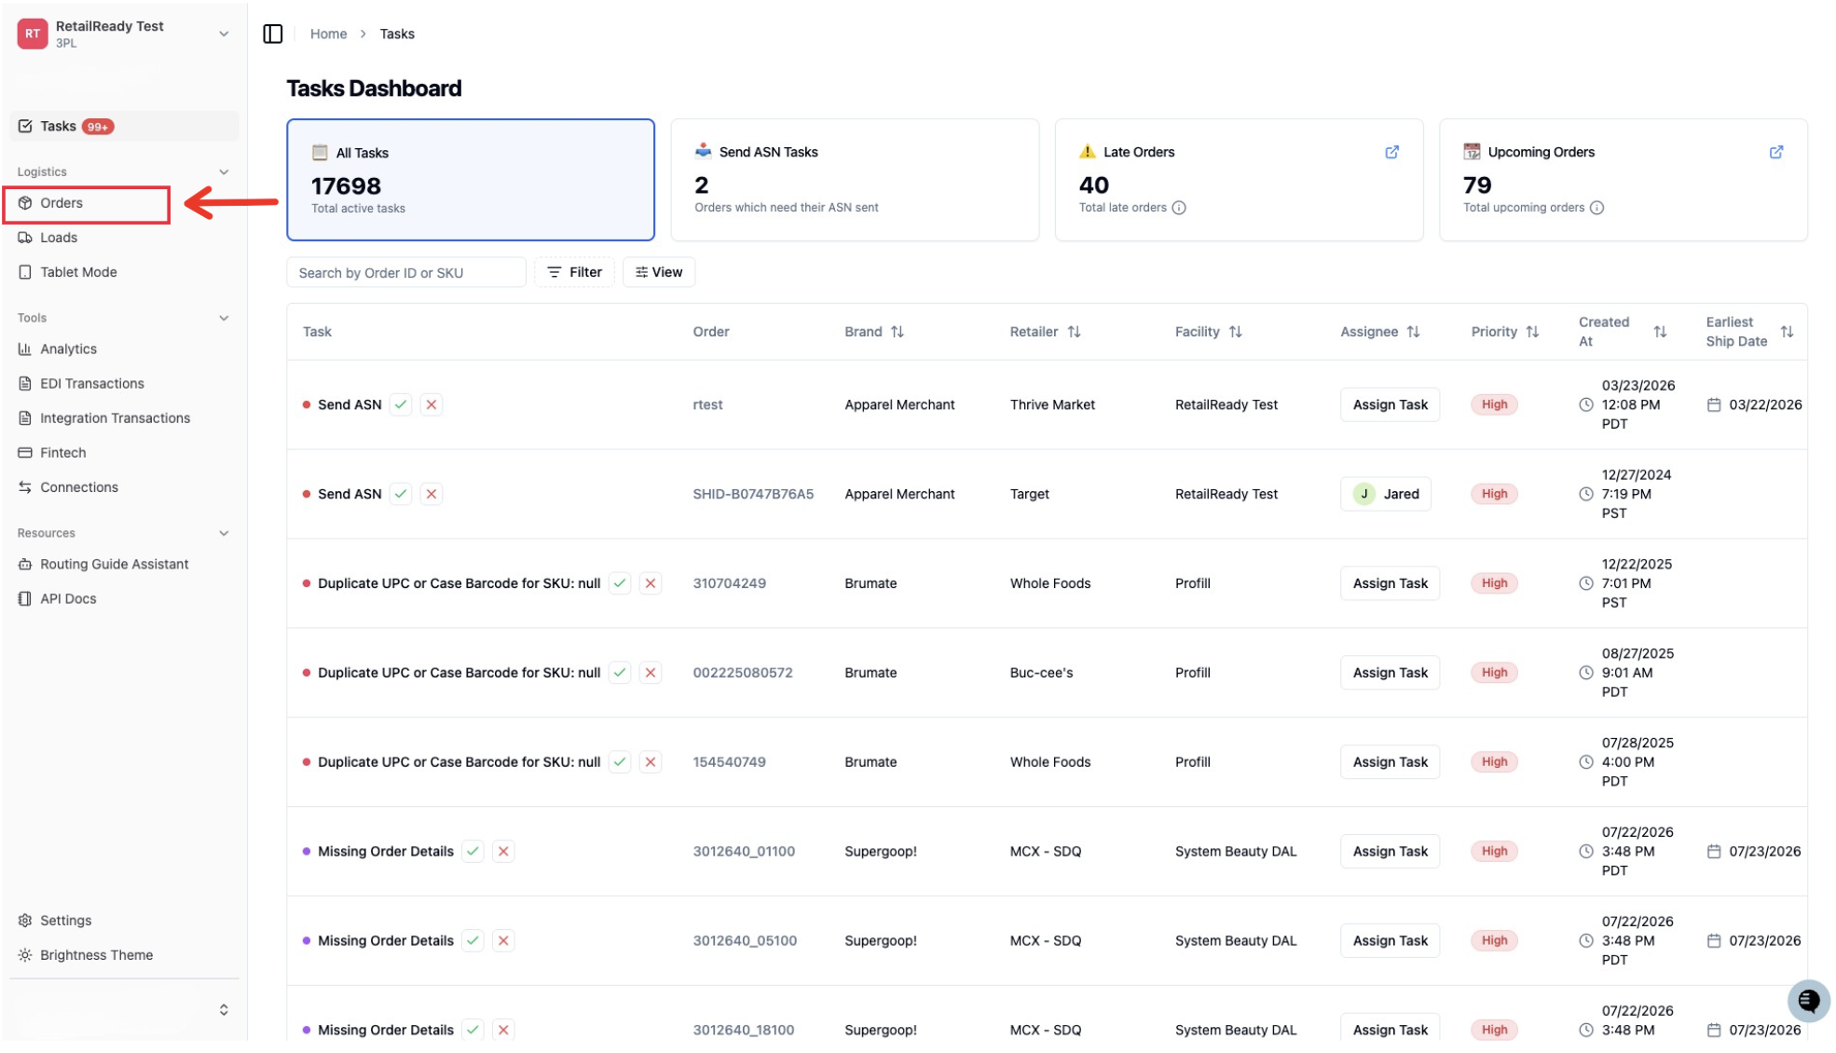Image resolution: width=1836 pixels, height=1053 pixels.
Task: Click info icon beside Total late orders
Action: (x=1179, y=208)
